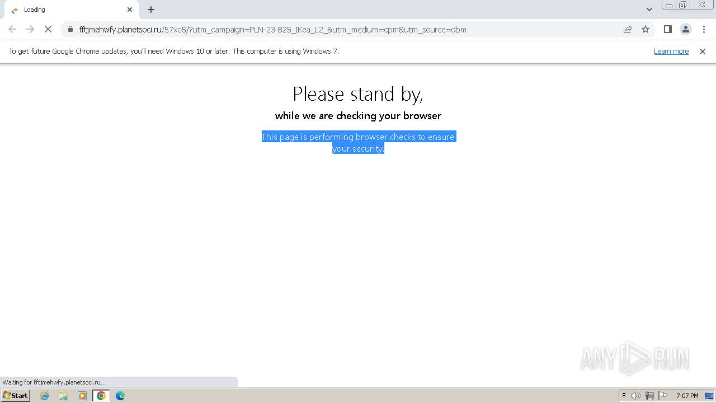
Task: Show hidden system tray icons
Action: pyautogui.click(x=624, y=395)
